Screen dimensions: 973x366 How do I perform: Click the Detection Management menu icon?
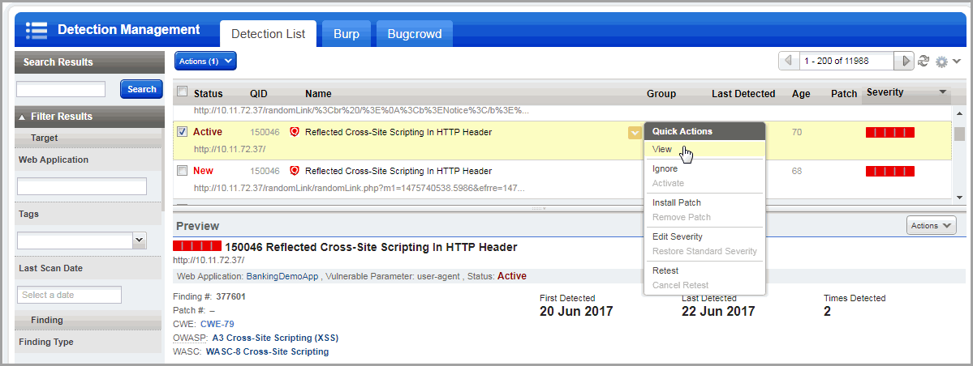pos(37,31)
